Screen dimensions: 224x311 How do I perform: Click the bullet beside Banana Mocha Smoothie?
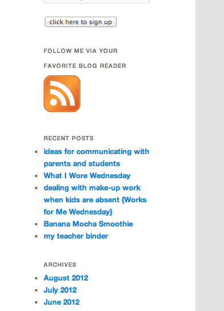click(x=36, y=224)
